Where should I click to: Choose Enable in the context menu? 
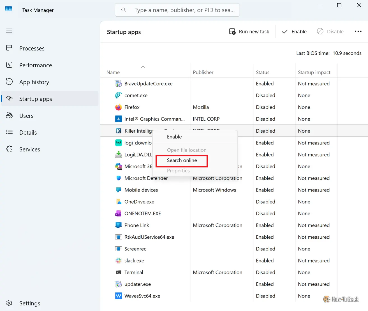(x=195, y=137)
